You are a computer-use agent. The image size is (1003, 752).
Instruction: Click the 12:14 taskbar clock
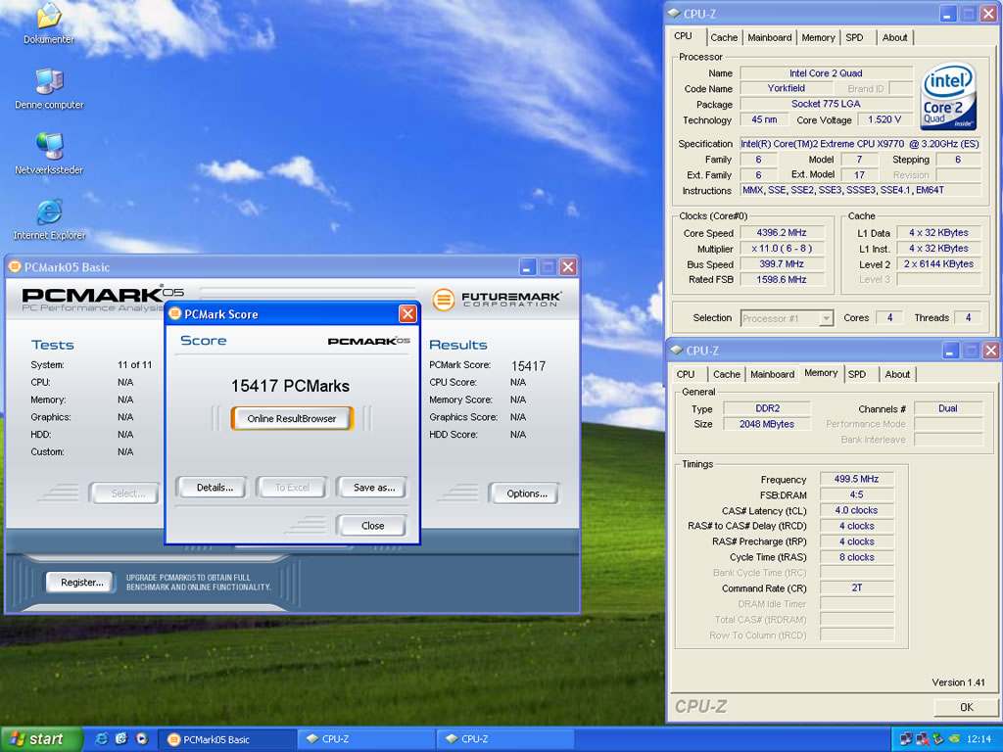pos(979,738)
